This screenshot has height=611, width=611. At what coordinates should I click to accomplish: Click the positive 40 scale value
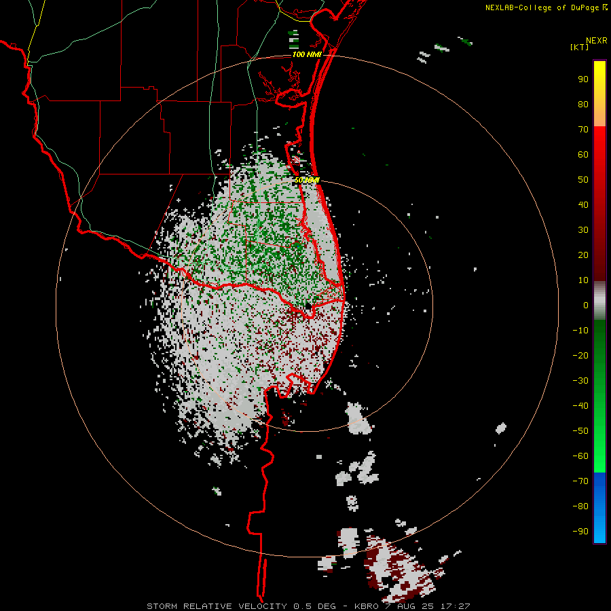[x=583, y=204]
